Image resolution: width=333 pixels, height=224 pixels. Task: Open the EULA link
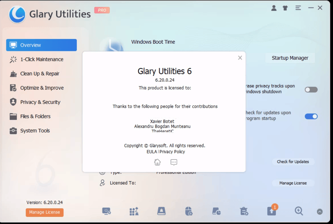click(x=152, y=152)
